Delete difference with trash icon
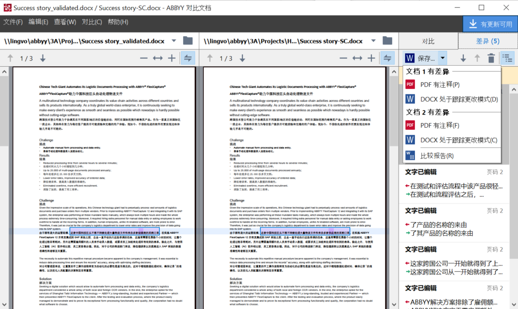The height and width of the screenshot is (309, 518). click(491, 59)
